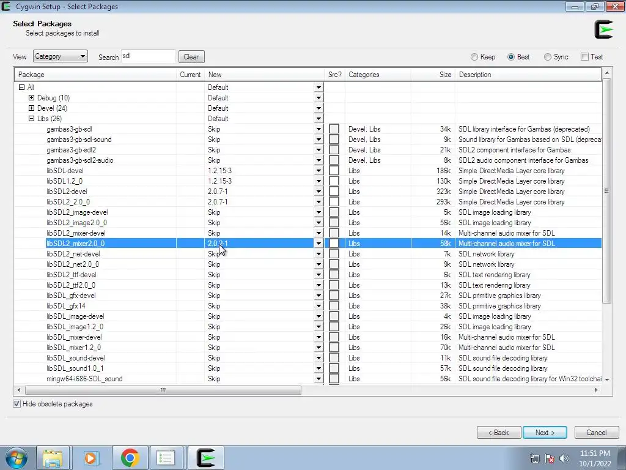Open Google Chrome from the taskbar
The image size is (626, 470).
point(130,458)
